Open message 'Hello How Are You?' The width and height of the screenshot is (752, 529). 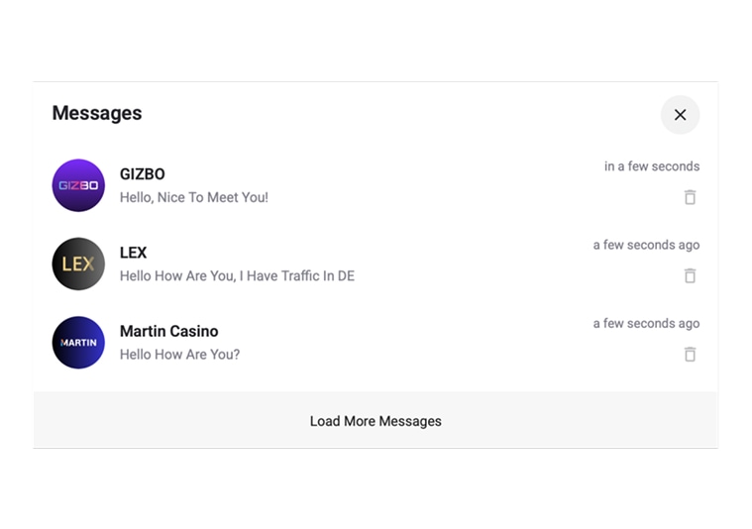pyautogui.click(x=179, y=354)
